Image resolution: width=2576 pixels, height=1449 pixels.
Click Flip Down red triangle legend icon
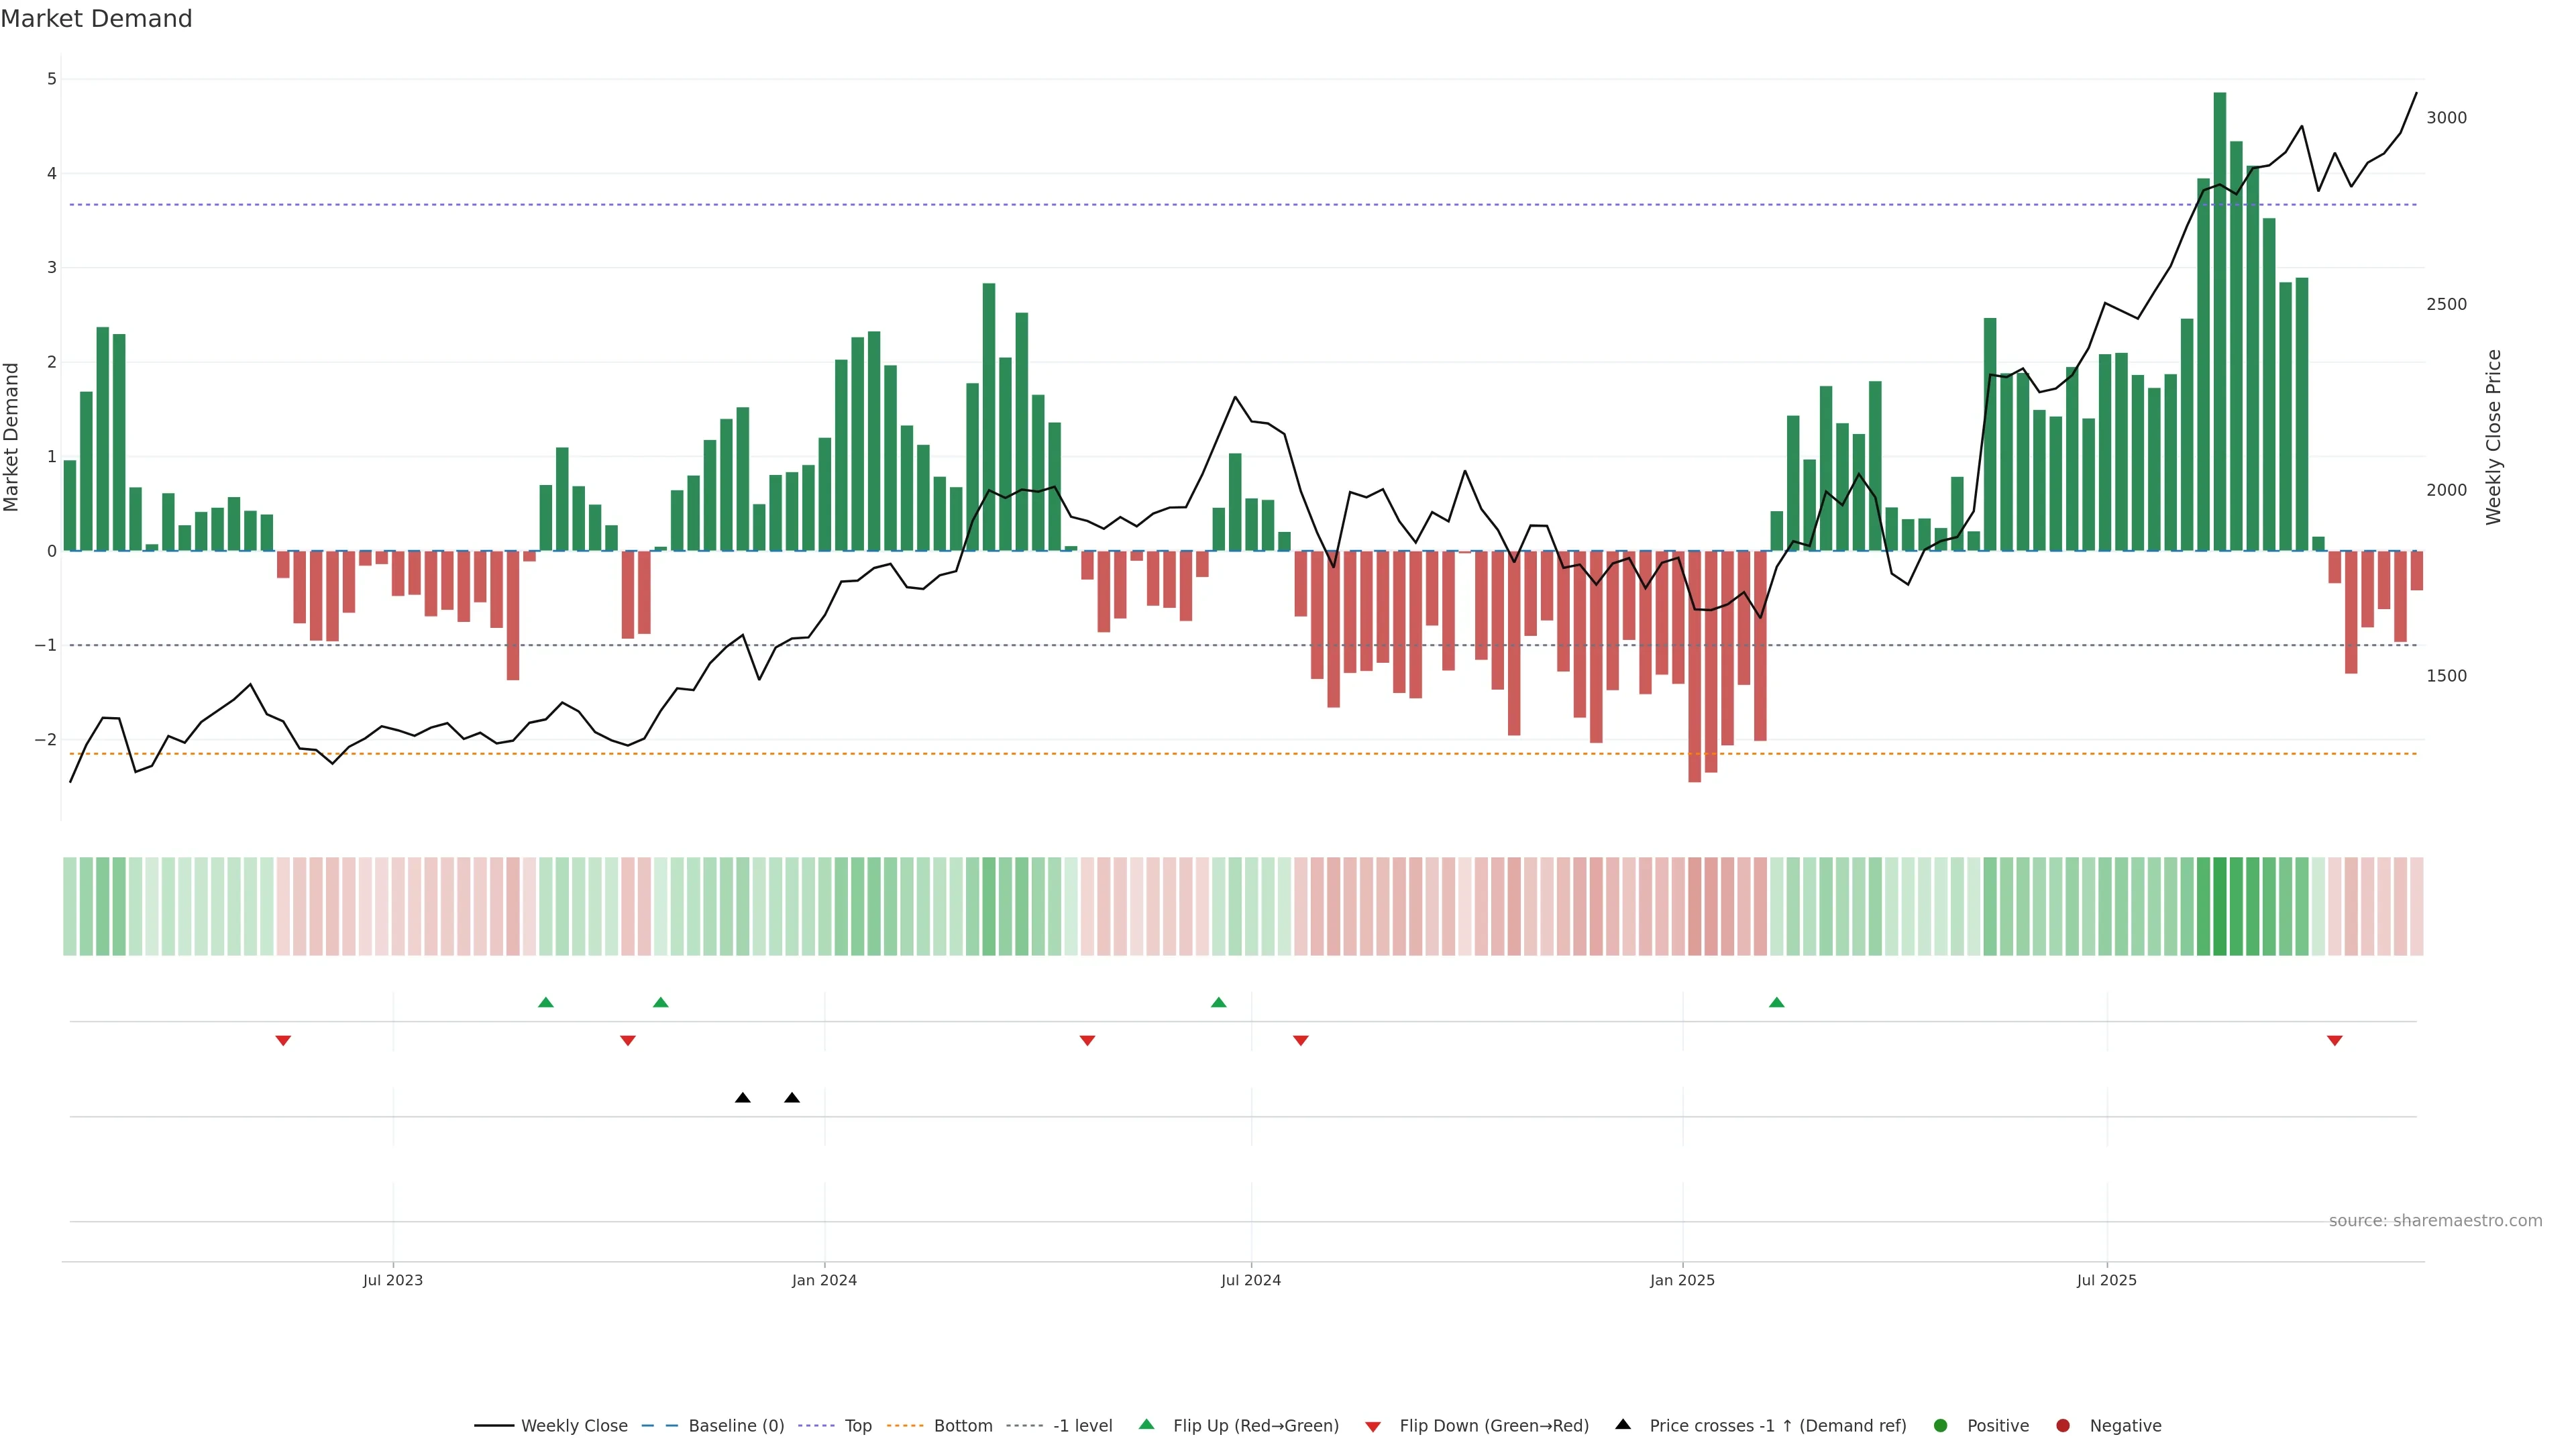coord(1373,1427)
